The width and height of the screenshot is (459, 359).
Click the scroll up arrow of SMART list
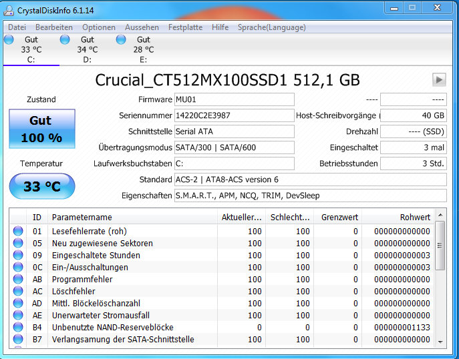[440, 215]
